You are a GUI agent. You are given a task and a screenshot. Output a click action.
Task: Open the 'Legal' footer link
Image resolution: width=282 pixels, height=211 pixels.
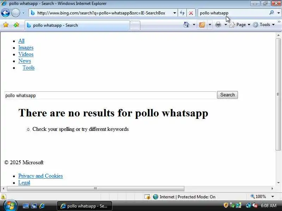click(24, 183)
